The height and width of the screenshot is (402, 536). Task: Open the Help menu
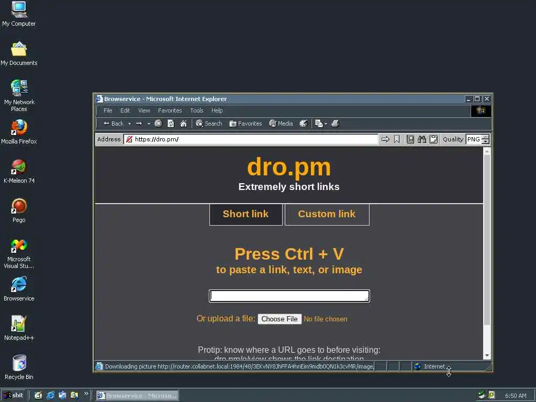tap(217, 110)
